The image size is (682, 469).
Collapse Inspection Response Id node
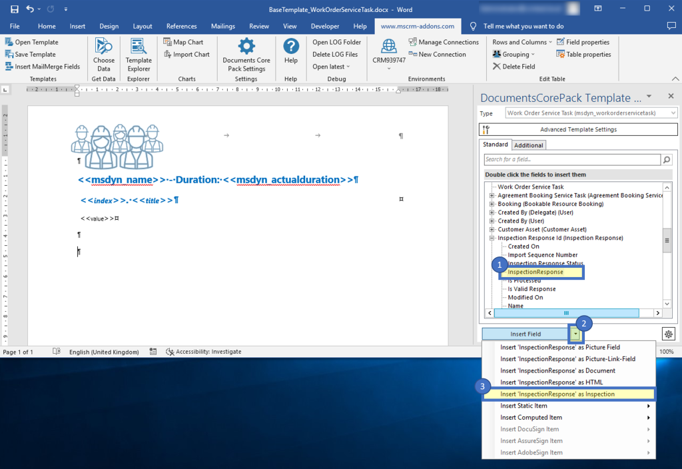pyautogui.click(x=492, y=238)
